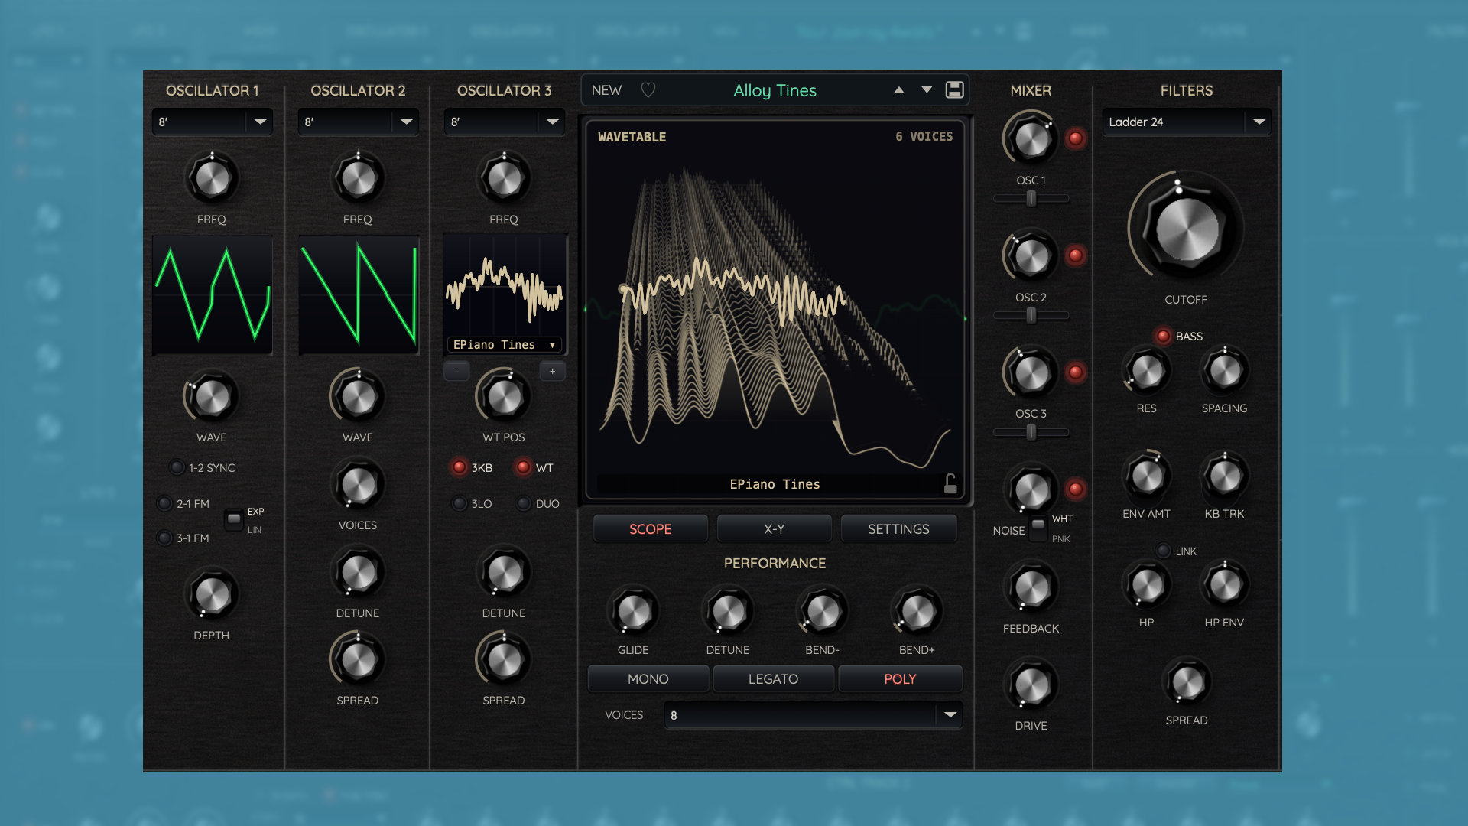Click the mixer DRIVE knob
The height and width of the screenshot is (826, 1468).
pos(1031,686)
